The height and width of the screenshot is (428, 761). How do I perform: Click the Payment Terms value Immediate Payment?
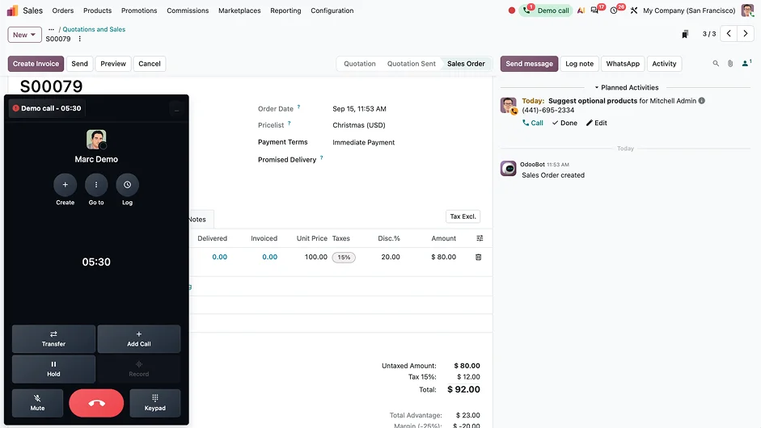coord(363,142)
